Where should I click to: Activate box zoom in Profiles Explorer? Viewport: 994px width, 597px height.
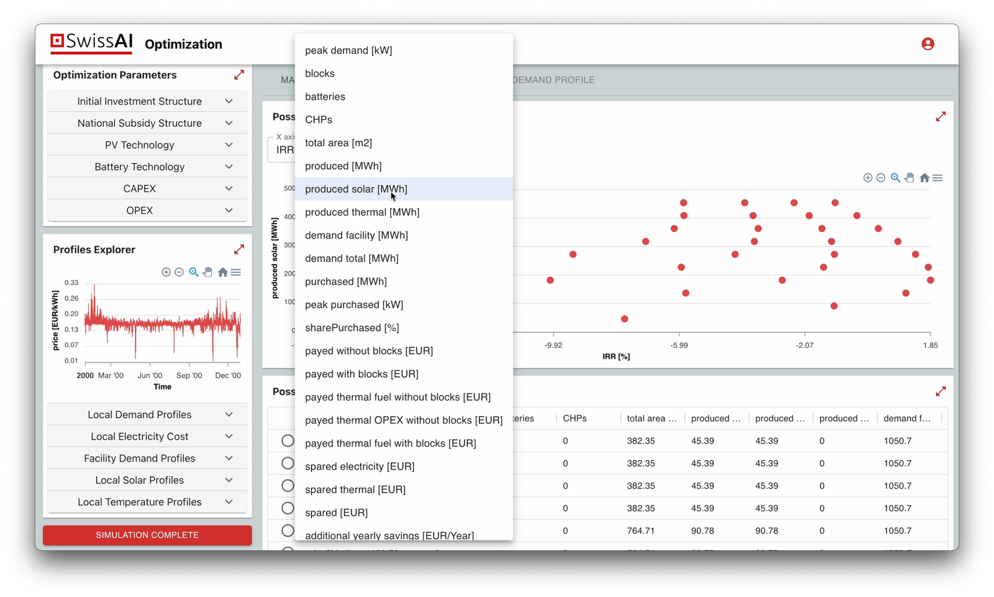click(193, 272)
